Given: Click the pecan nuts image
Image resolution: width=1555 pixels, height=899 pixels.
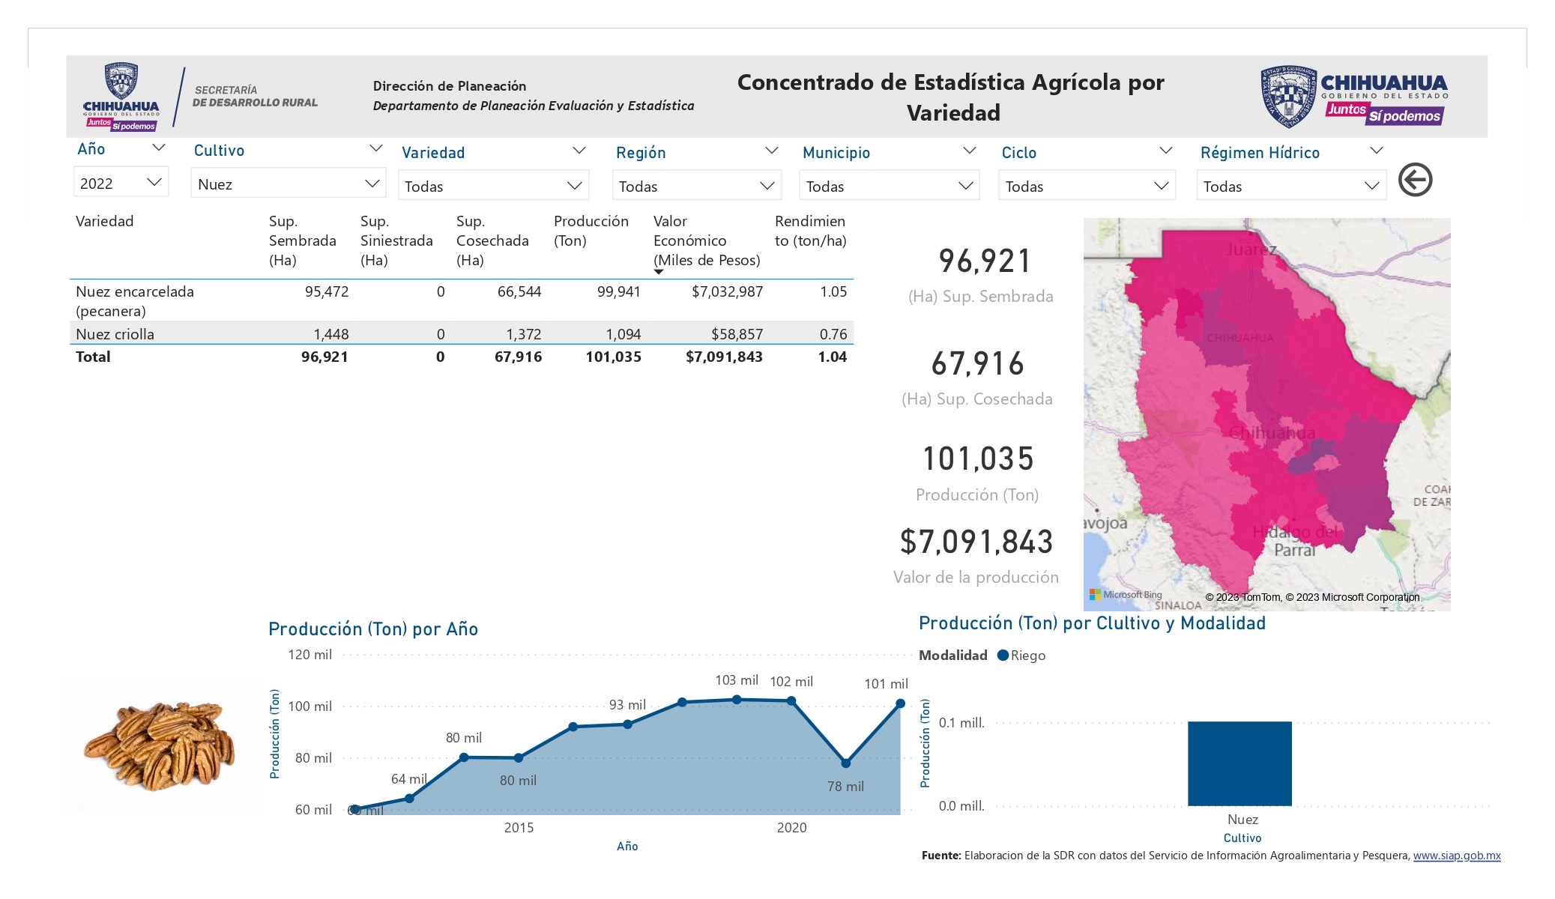Looking at the screenshot, I should click(161, 746).
